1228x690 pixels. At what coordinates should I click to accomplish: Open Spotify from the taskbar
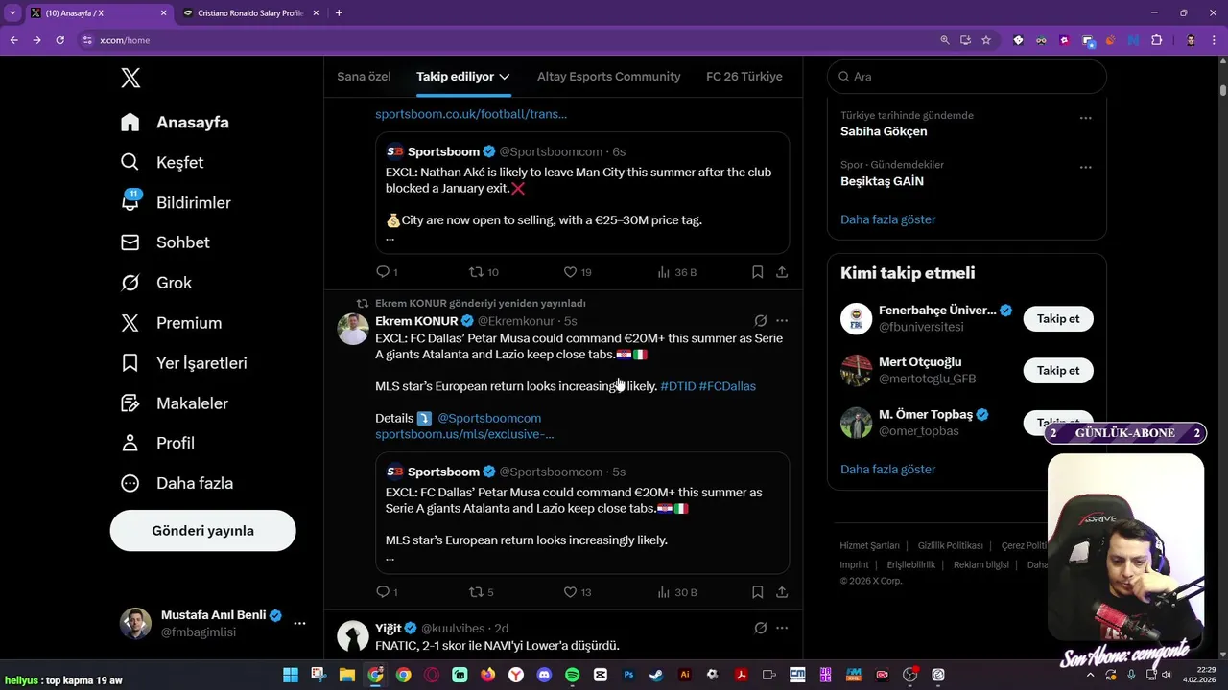[x=573, y=675]
